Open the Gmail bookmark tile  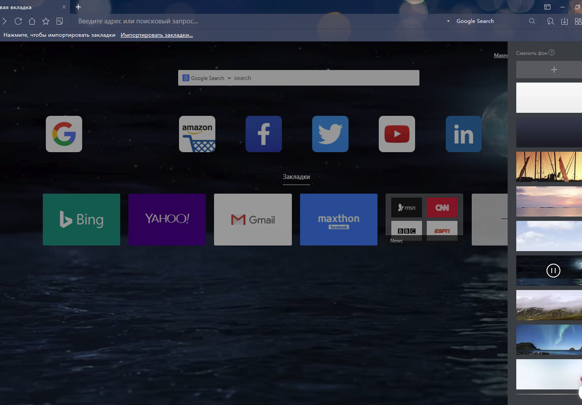coord(253,219)
